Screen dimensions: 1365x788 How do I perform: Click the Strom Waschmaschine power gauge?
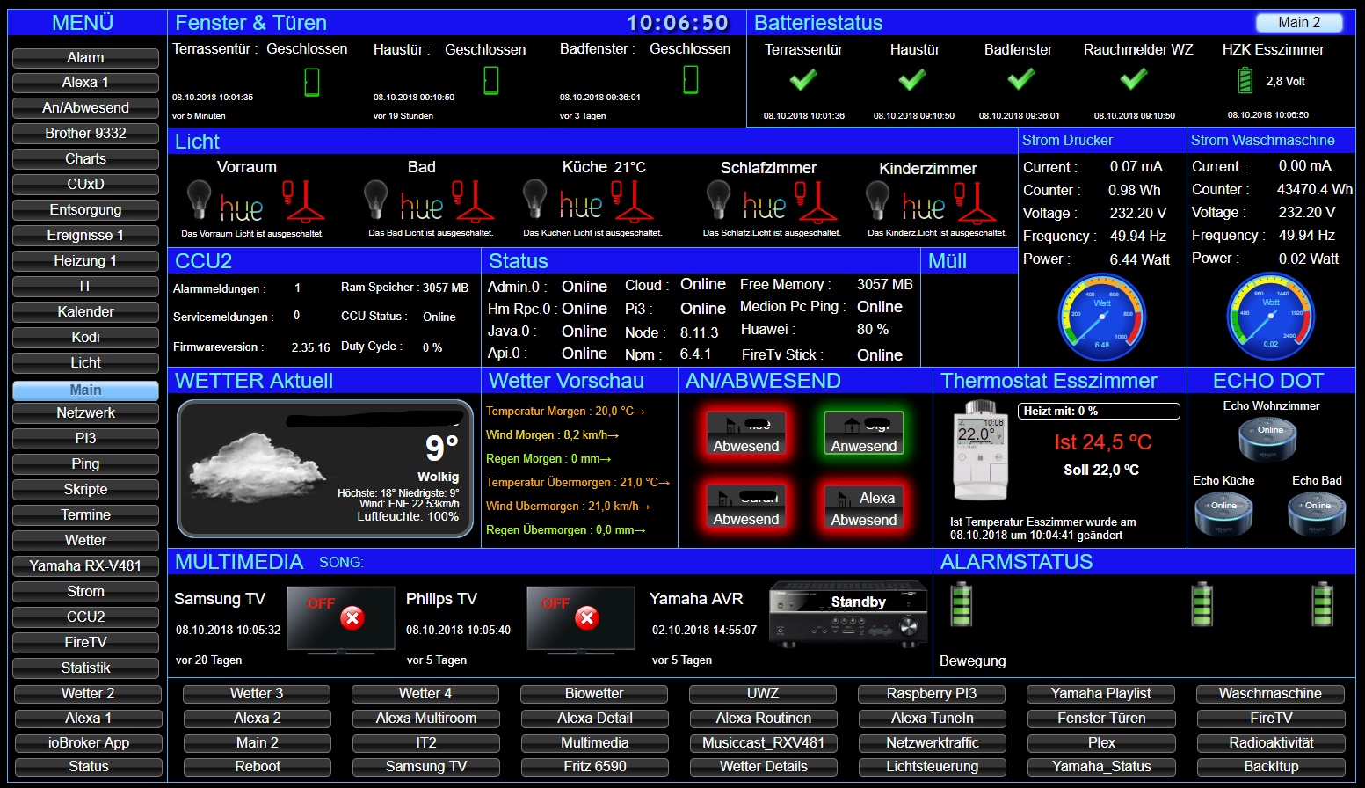[x=1271, y=317]
